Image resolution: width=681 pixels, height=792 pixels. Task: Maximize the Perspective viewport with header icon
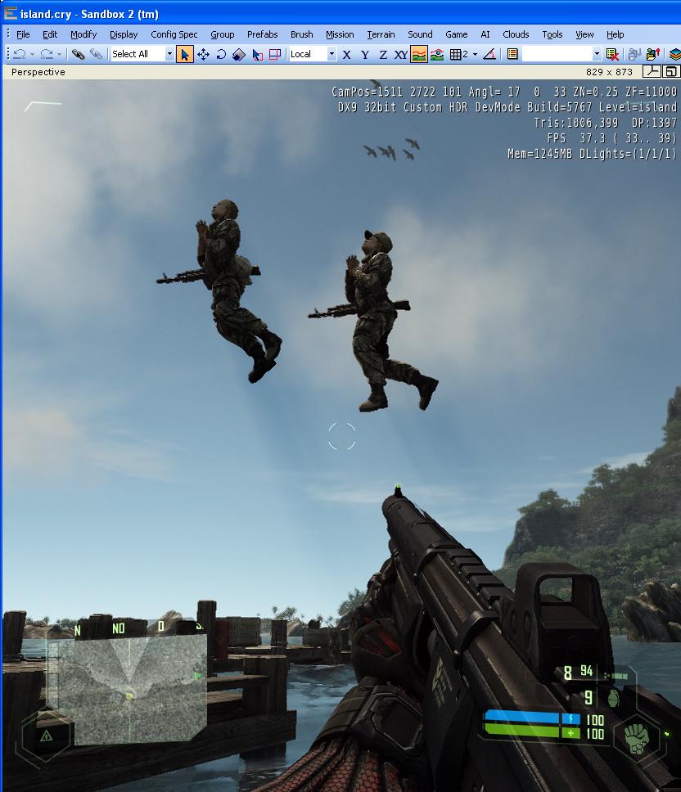(671, 72)
